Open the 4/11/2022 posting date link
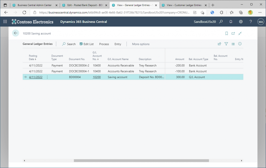The image size is (266, 168). click(x=36, y=77)
